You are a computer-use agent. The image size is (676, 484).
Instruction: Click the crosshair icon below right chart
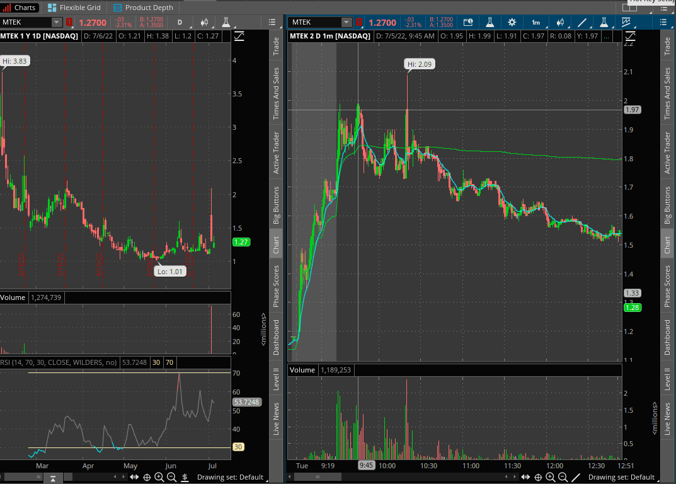538,477
